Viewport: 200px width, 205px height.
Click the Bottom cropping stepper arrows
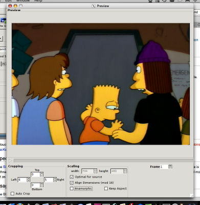pos(42,185)
